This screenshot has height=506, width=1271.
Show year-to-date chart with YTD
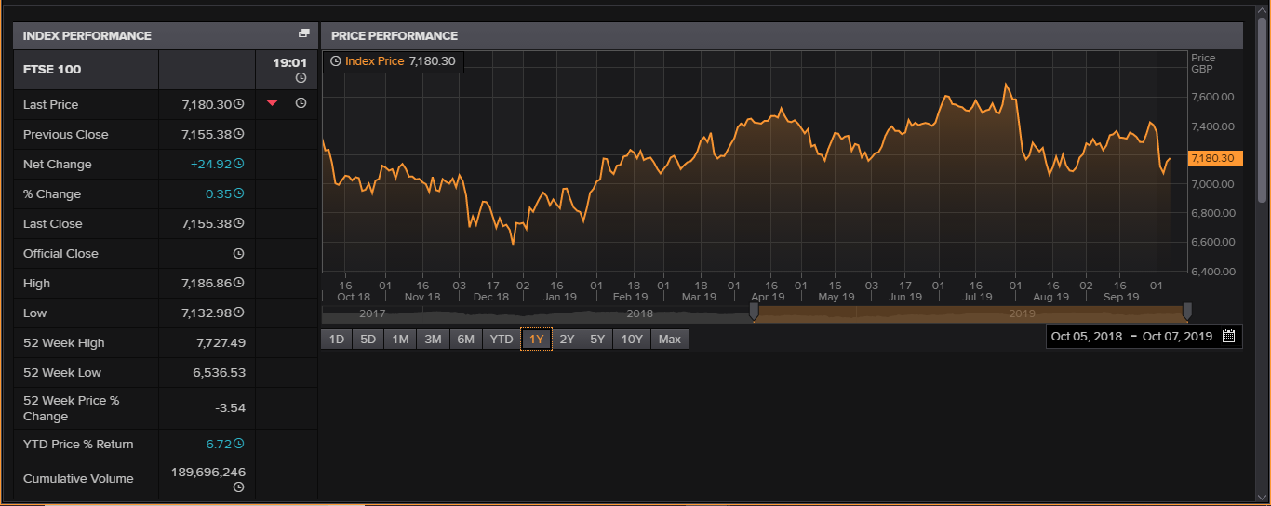502,340
